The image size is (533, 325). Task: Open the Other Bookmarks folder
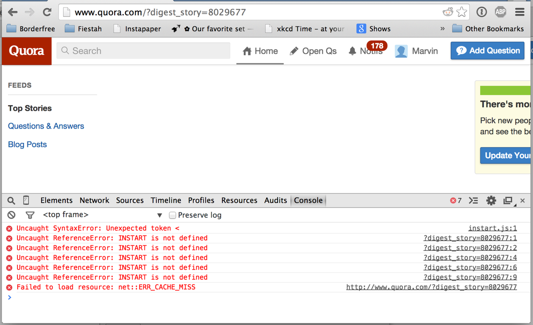[x=488, y=28]
